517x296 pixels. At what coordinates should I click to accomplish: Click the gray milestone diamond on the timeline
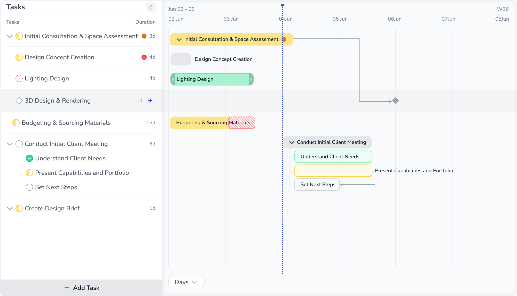tap(396, 101)
